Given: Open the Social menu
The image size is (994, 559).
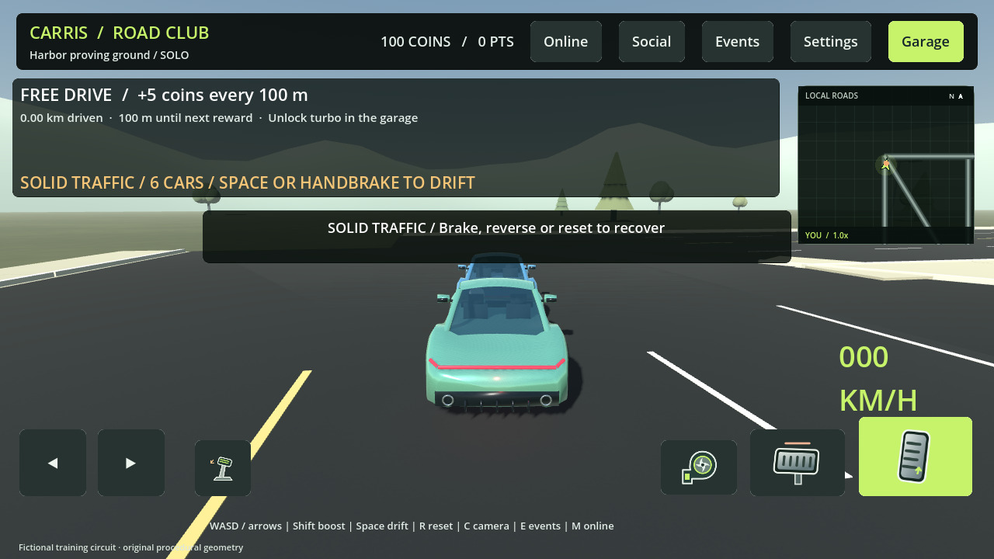Looking at the screenshot, I should pyautogui.click(x=652, y=42).
